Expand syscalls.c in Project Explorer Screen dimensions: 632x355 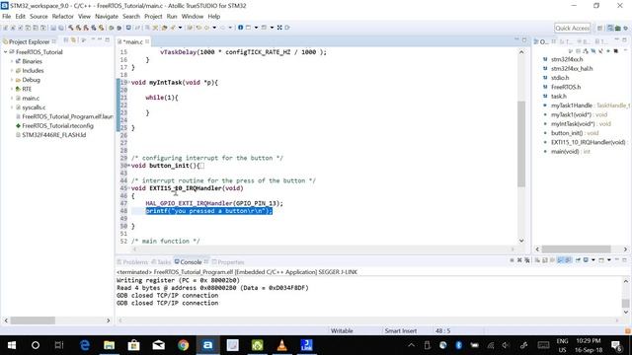pos(12,107)
